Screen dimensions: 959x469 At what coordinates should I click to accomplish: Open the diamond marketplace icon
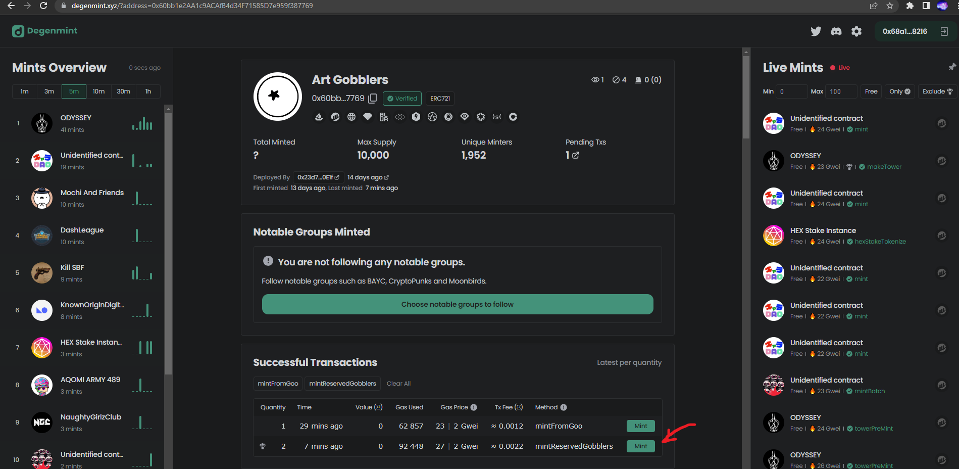click(368, 117)
